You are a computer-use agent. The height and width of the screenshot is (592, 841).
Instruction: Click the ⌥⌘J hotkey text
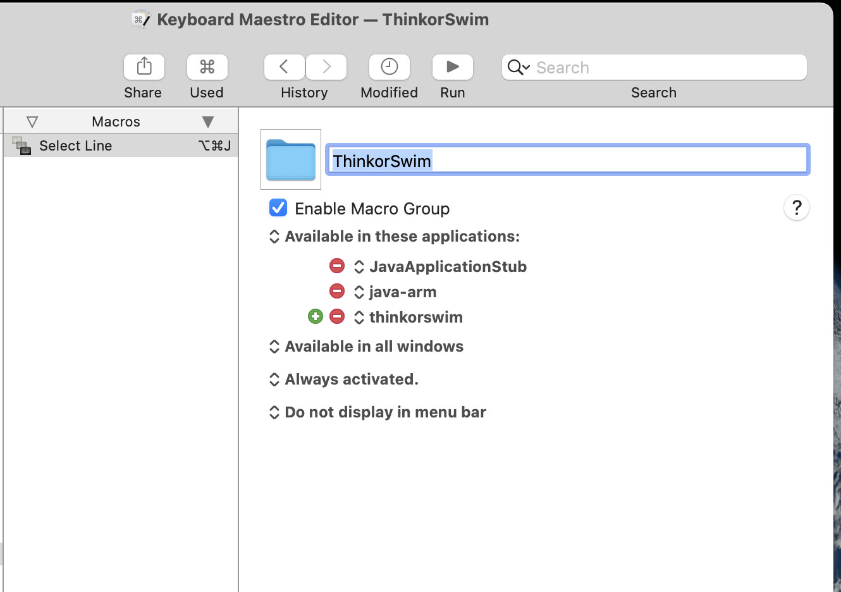[x=215, y=146]
